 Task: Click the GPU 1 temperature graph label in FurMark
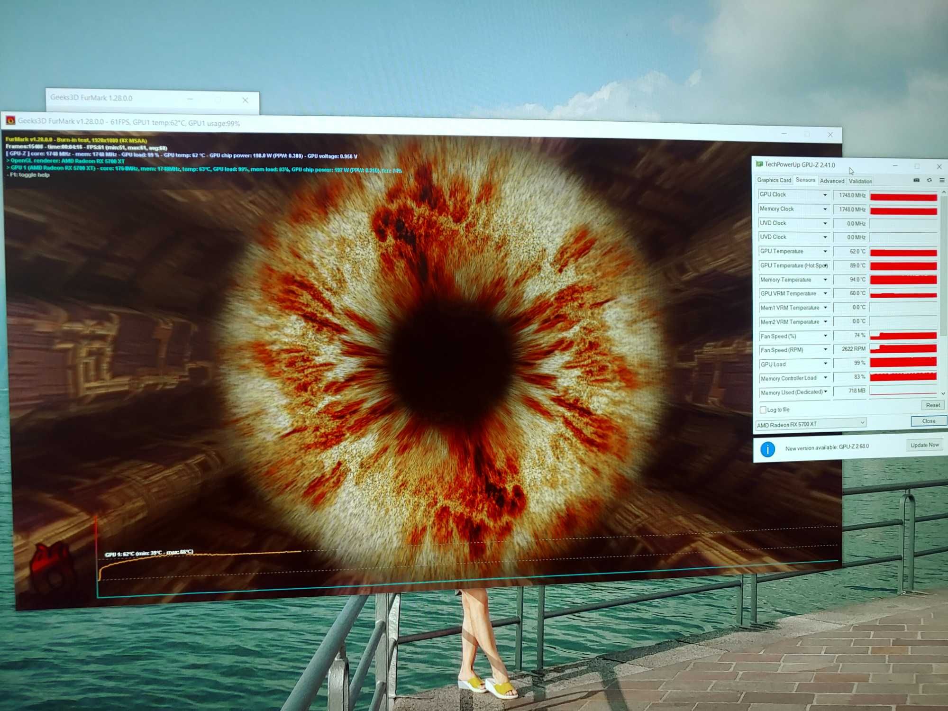[x=149, y=553]
